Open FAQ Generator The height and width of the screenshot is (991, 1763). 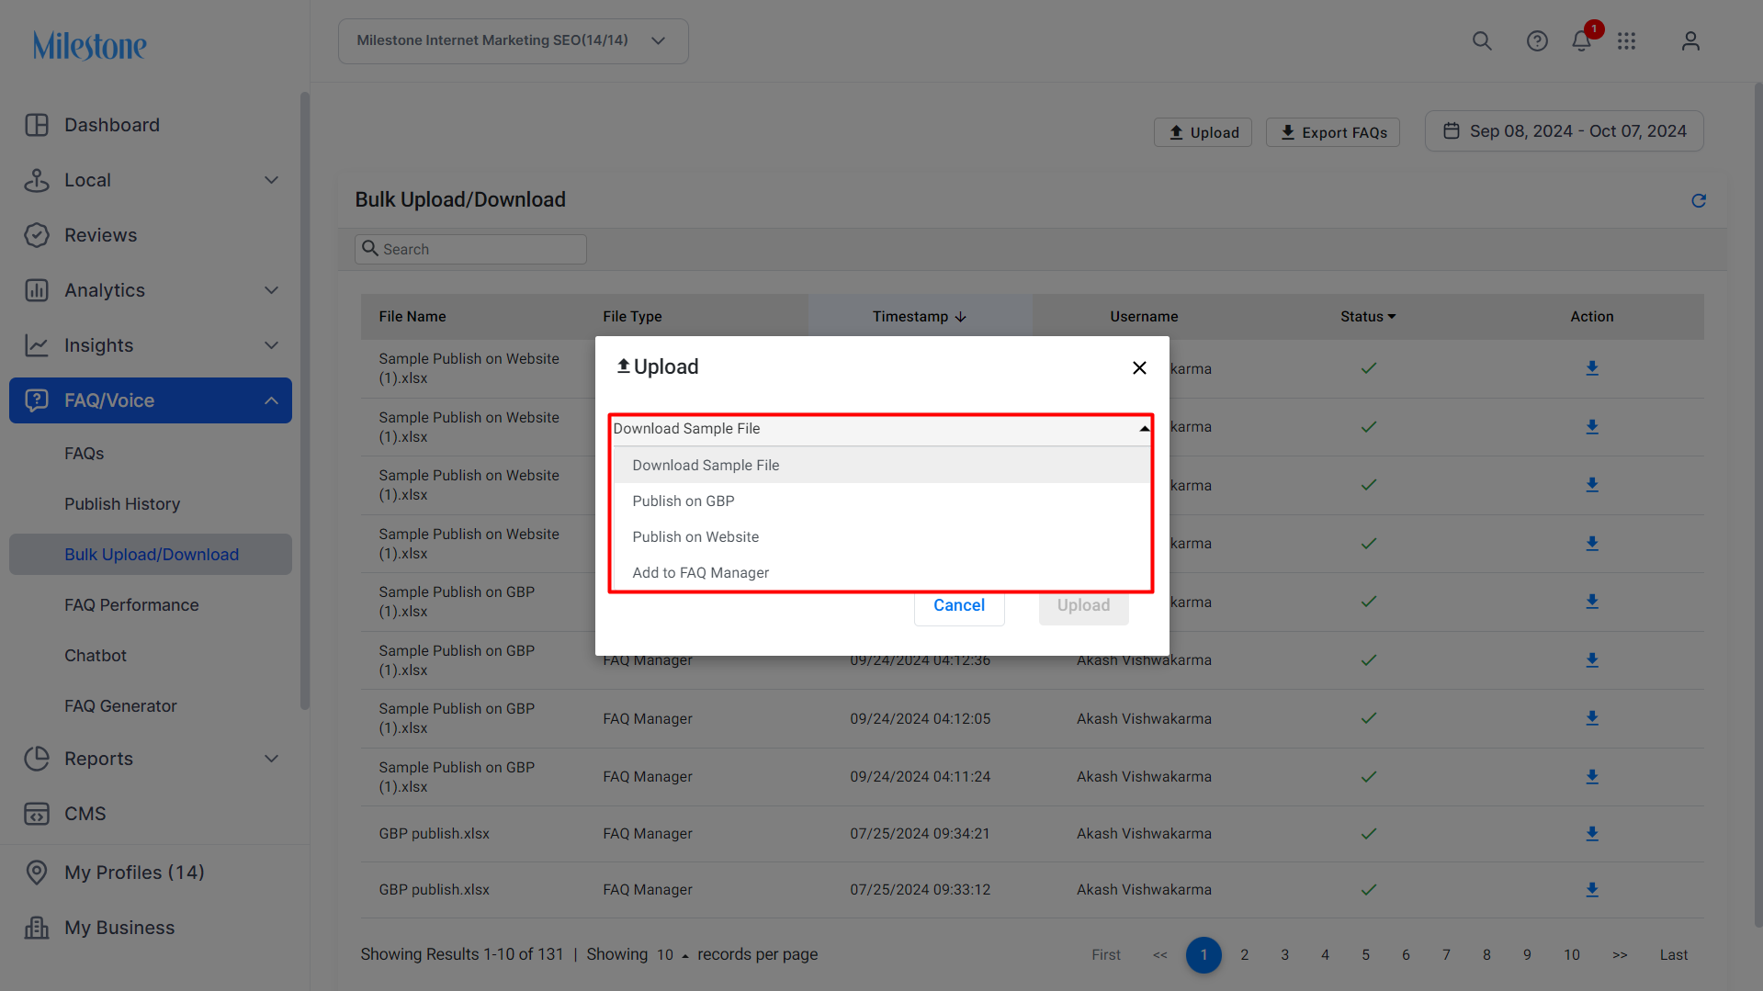120,706
